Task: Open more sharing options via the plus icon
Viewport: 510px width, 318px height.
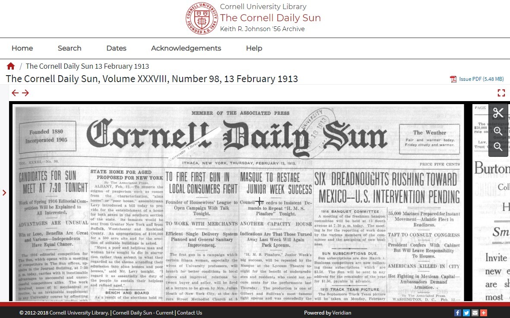Action: click(x=484, y=312)
